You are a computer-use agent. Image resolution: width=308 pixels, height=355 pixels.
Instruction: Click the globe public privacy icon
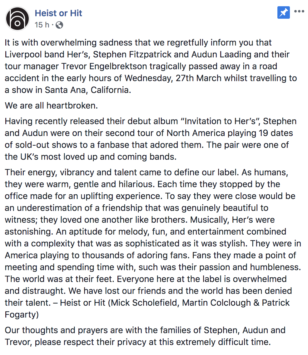click(59, 25)
